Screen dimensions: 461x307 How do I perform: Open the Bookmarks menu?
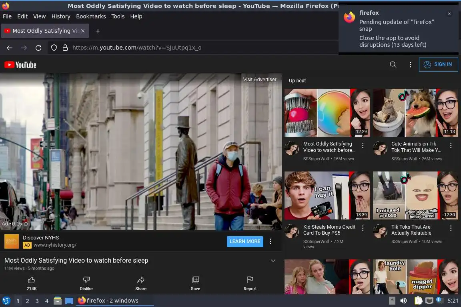point(91,16)
